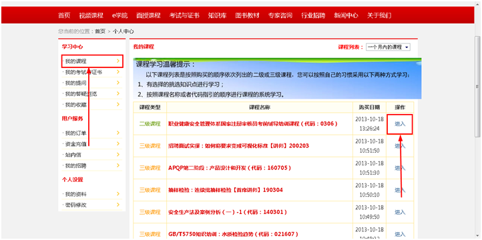Click the chevron icon beside 我的收藏
Viewport: 482px width, 240px height.
(x=118, y=105)
